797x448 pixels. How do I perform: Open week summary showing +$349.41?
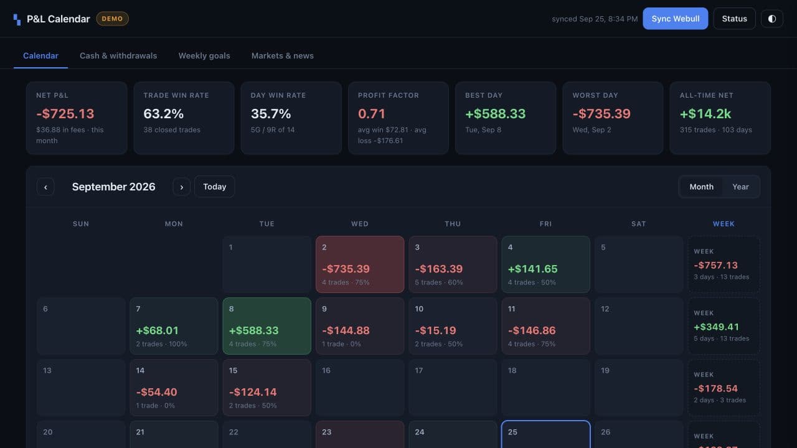(724, 326)
